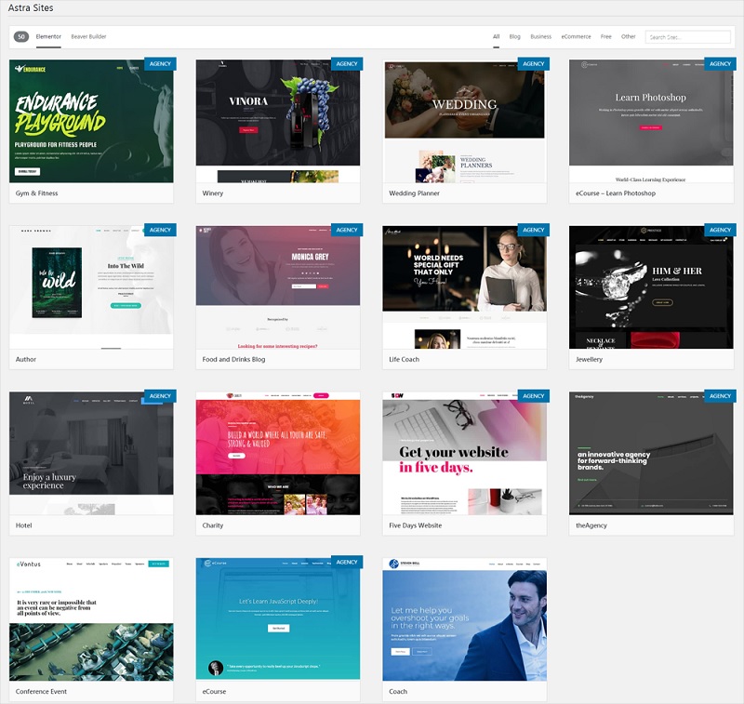744x704 pixels.
Task: Click the Agency badge on Jewellery template
Action: pos(720,230)
